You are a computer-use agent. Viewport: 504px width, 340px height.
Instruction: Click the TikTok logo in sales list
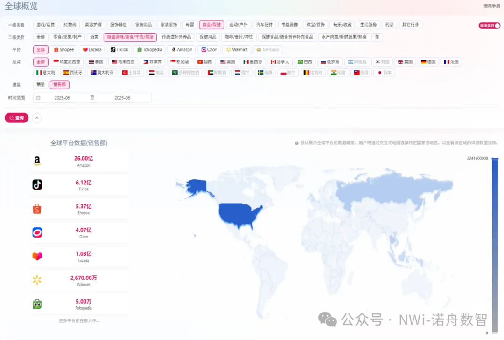click(x=37, y=185)
